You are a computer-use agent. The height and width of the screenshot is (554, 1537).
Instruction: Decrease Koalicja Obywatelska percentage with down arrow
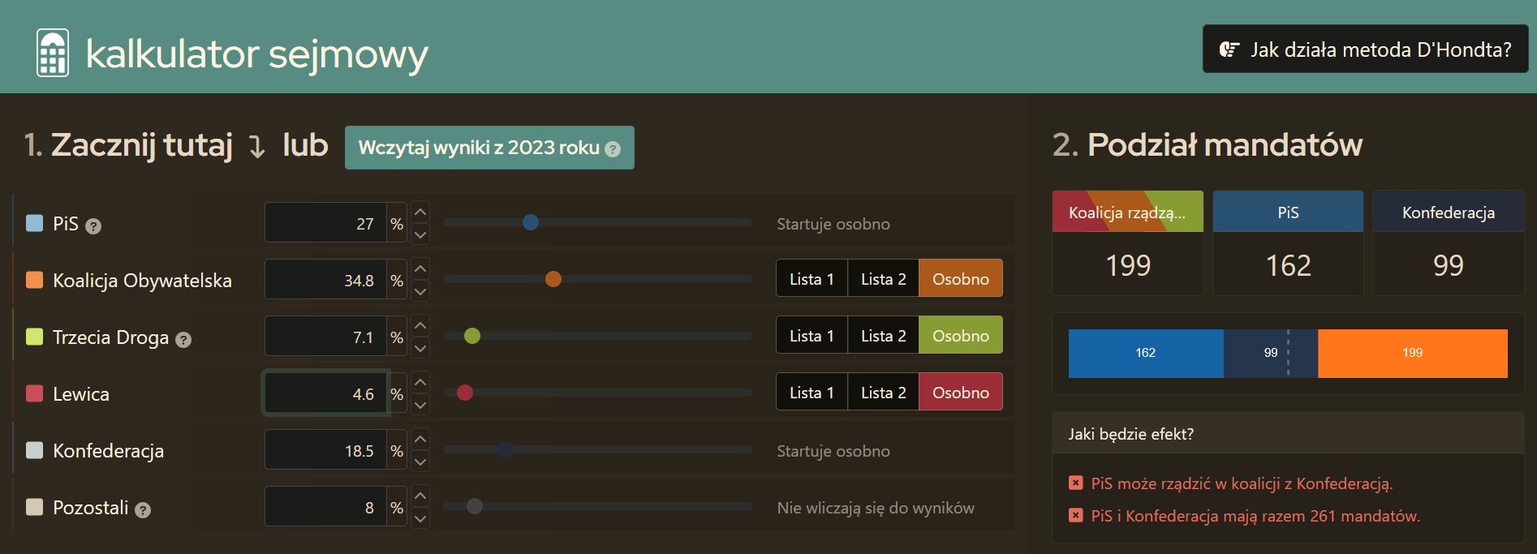[x=420, y=291]
